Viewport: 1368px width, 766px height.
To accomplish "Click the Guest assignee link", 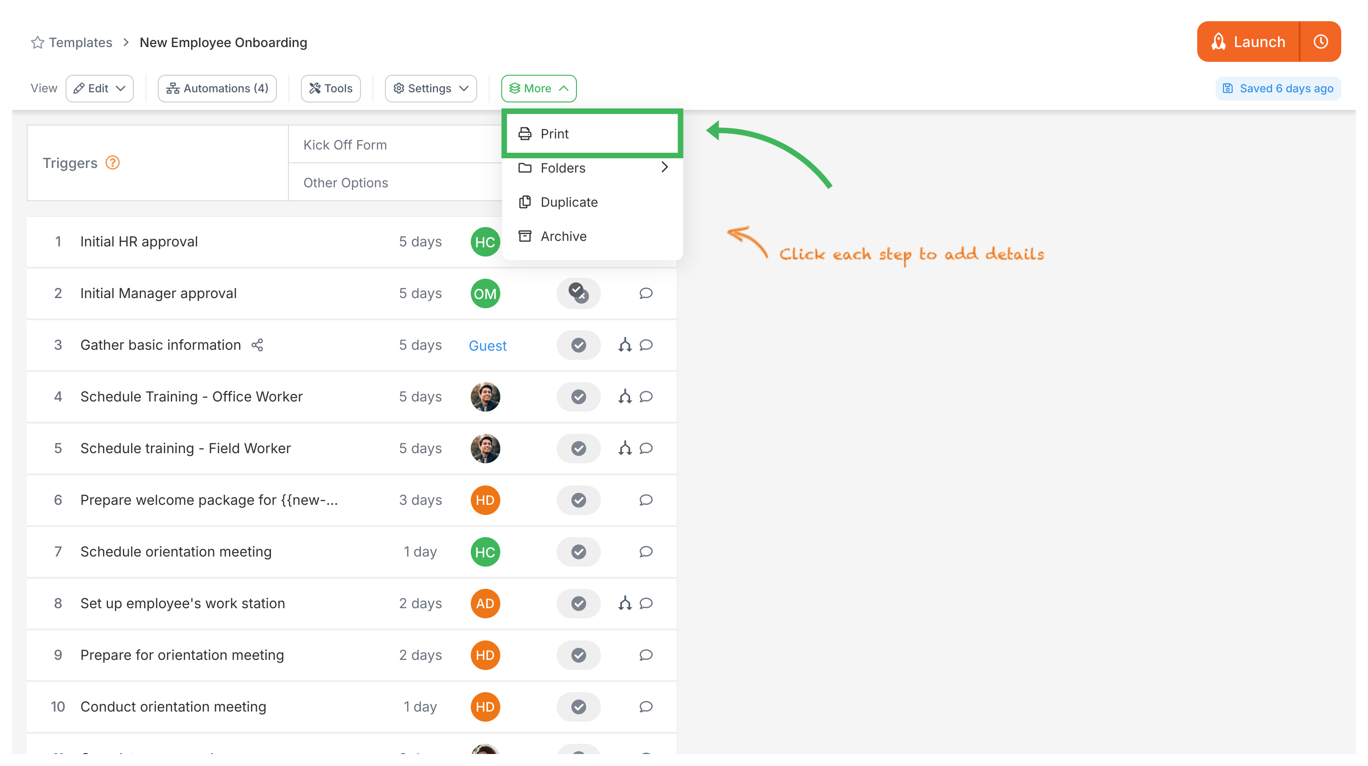I will [487, 346].
